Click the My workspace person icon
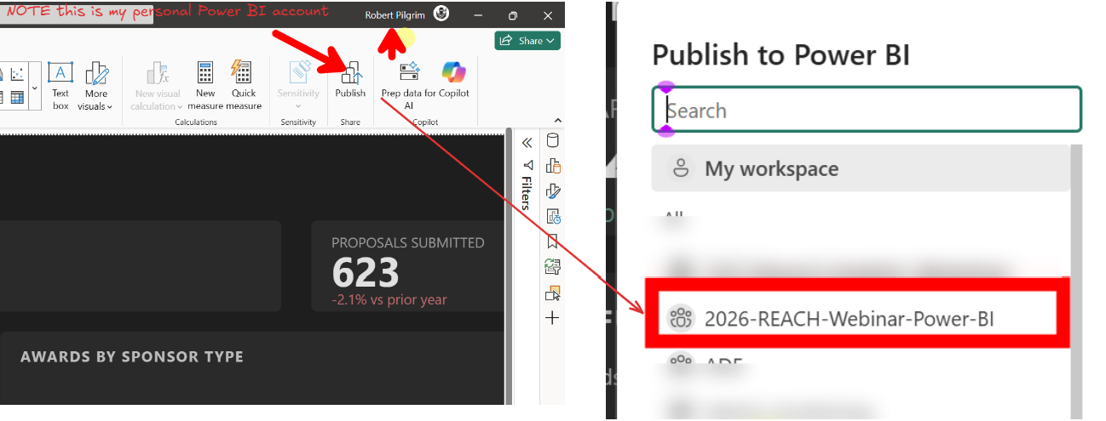 tap(681, 168)
